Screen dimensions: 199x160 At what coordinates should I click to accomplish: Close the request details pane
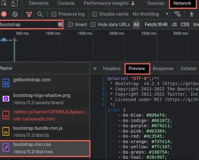point(95,68)
